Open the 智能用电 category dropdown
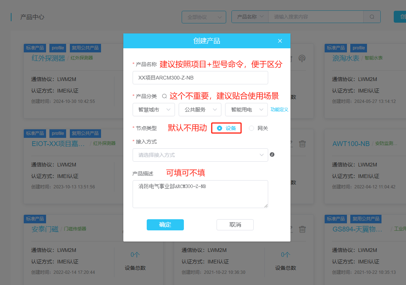Image resolution: width=406 pixels, height=285 pixels. pyautogui.click(x=246, y=110)
